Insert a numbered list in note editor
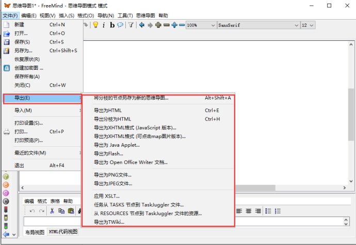Viewport: 356px width, 245px height. click(x=278, y=211)
